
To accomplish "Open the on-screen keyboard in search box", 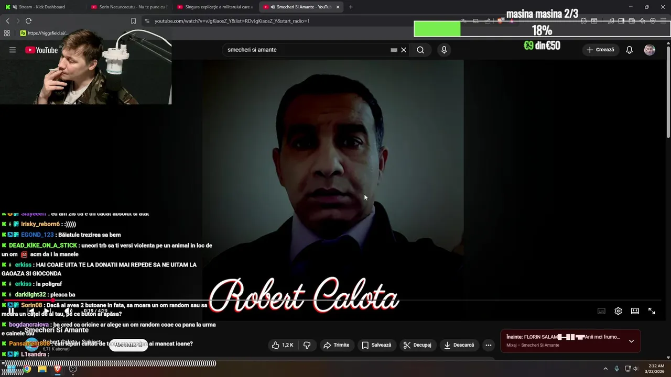I will point(394,50).
